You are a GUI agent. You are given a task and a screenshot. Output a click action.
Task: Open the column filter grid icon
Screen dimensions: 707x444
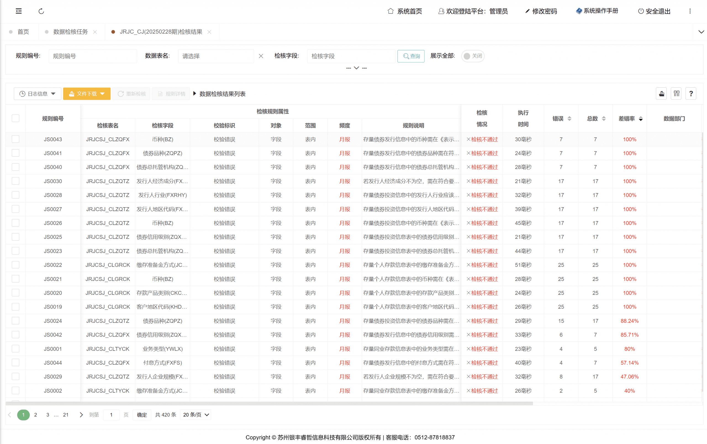[x=676, y=94]
